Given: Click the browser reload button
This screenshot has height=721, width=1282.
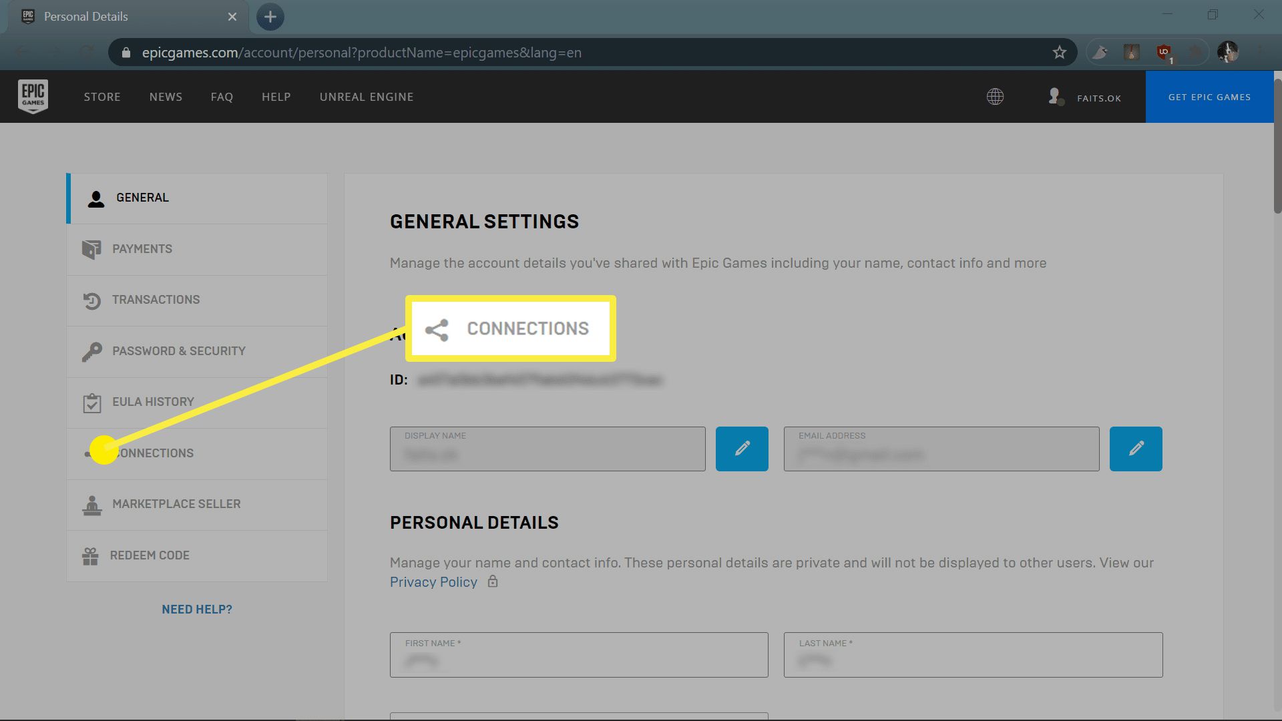Looking at the screenshot, I should click(87, 52).
